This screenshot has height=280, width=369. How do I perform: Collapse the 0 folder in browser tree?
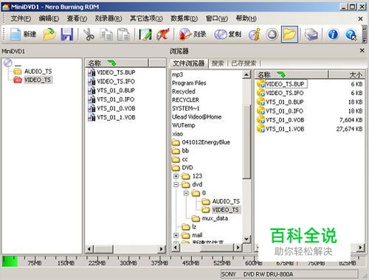(186, 193)
